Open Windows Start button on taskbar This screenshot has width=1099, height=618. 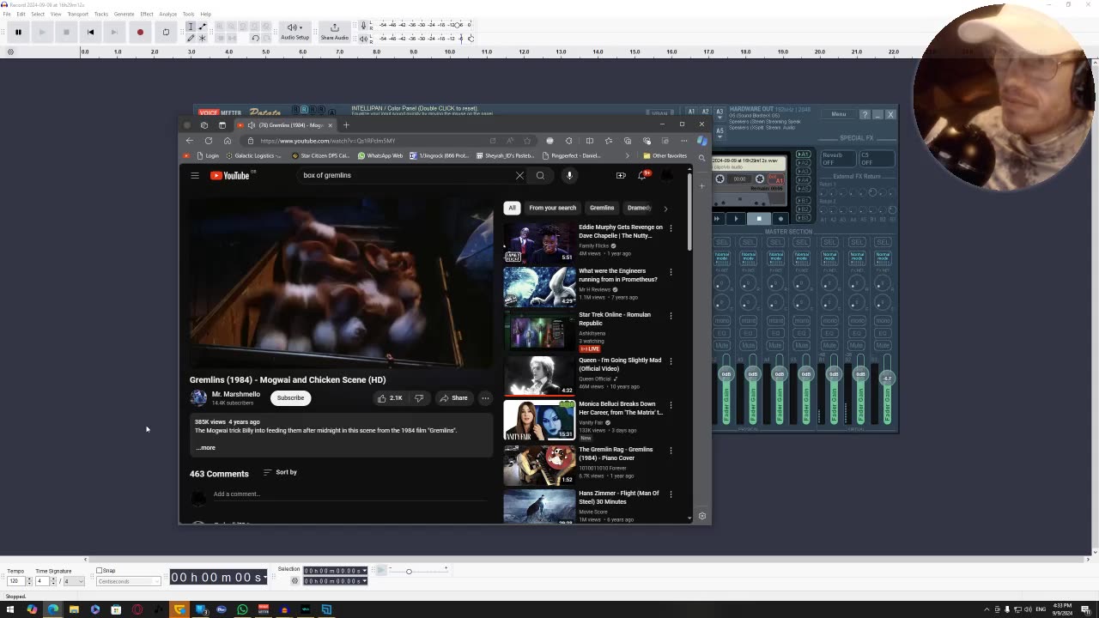(x=10, y=609)
